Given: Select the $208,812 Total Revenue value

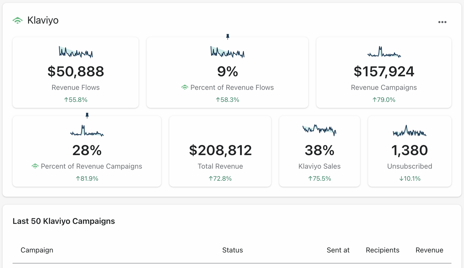Looking at the screenshot, I should point(220,150).
